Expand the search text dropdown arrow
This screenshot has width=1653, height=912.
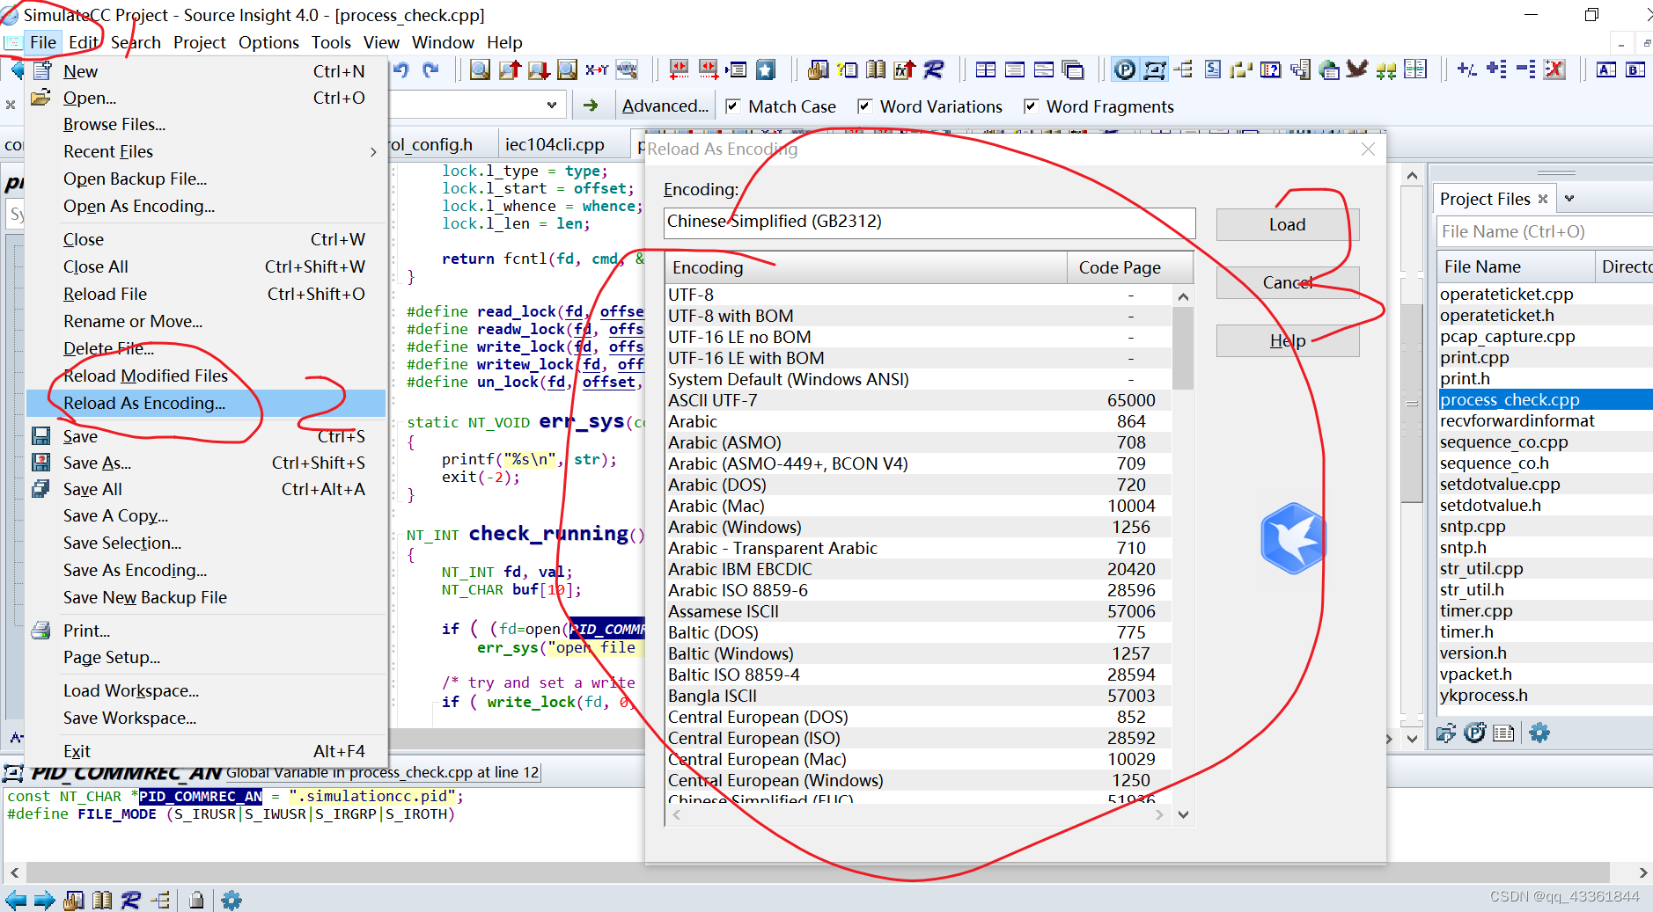[552, 106]
